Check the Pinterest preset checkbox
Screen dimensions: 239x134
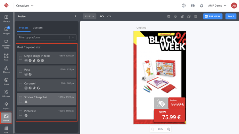pyautogui.click(x=20, y=113)
